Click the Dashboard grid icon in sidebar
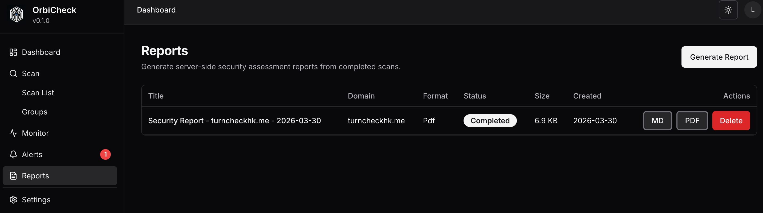Screen dimensions: 763x213 [x=13, y=52]
